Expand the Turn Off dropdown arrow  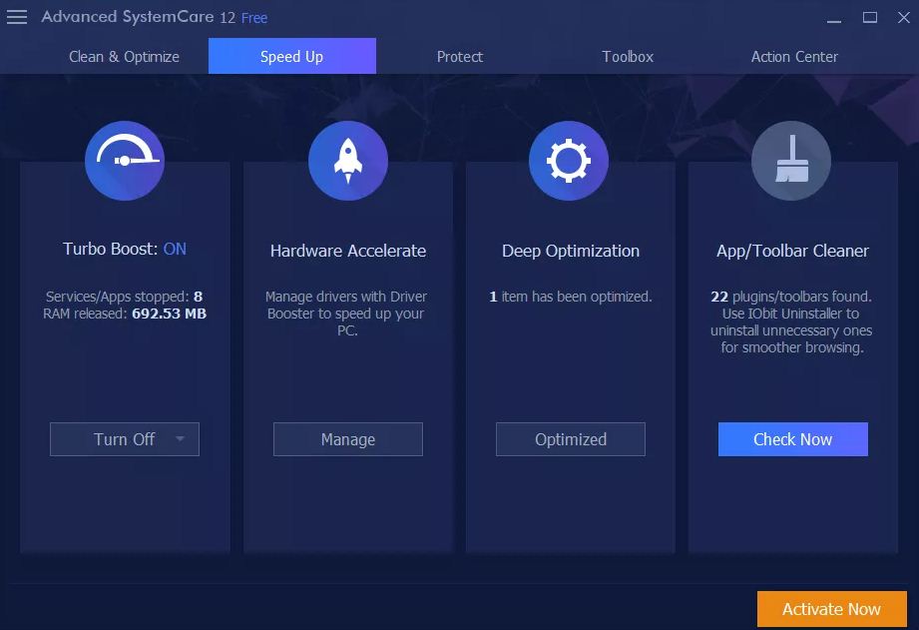point(180,438)
